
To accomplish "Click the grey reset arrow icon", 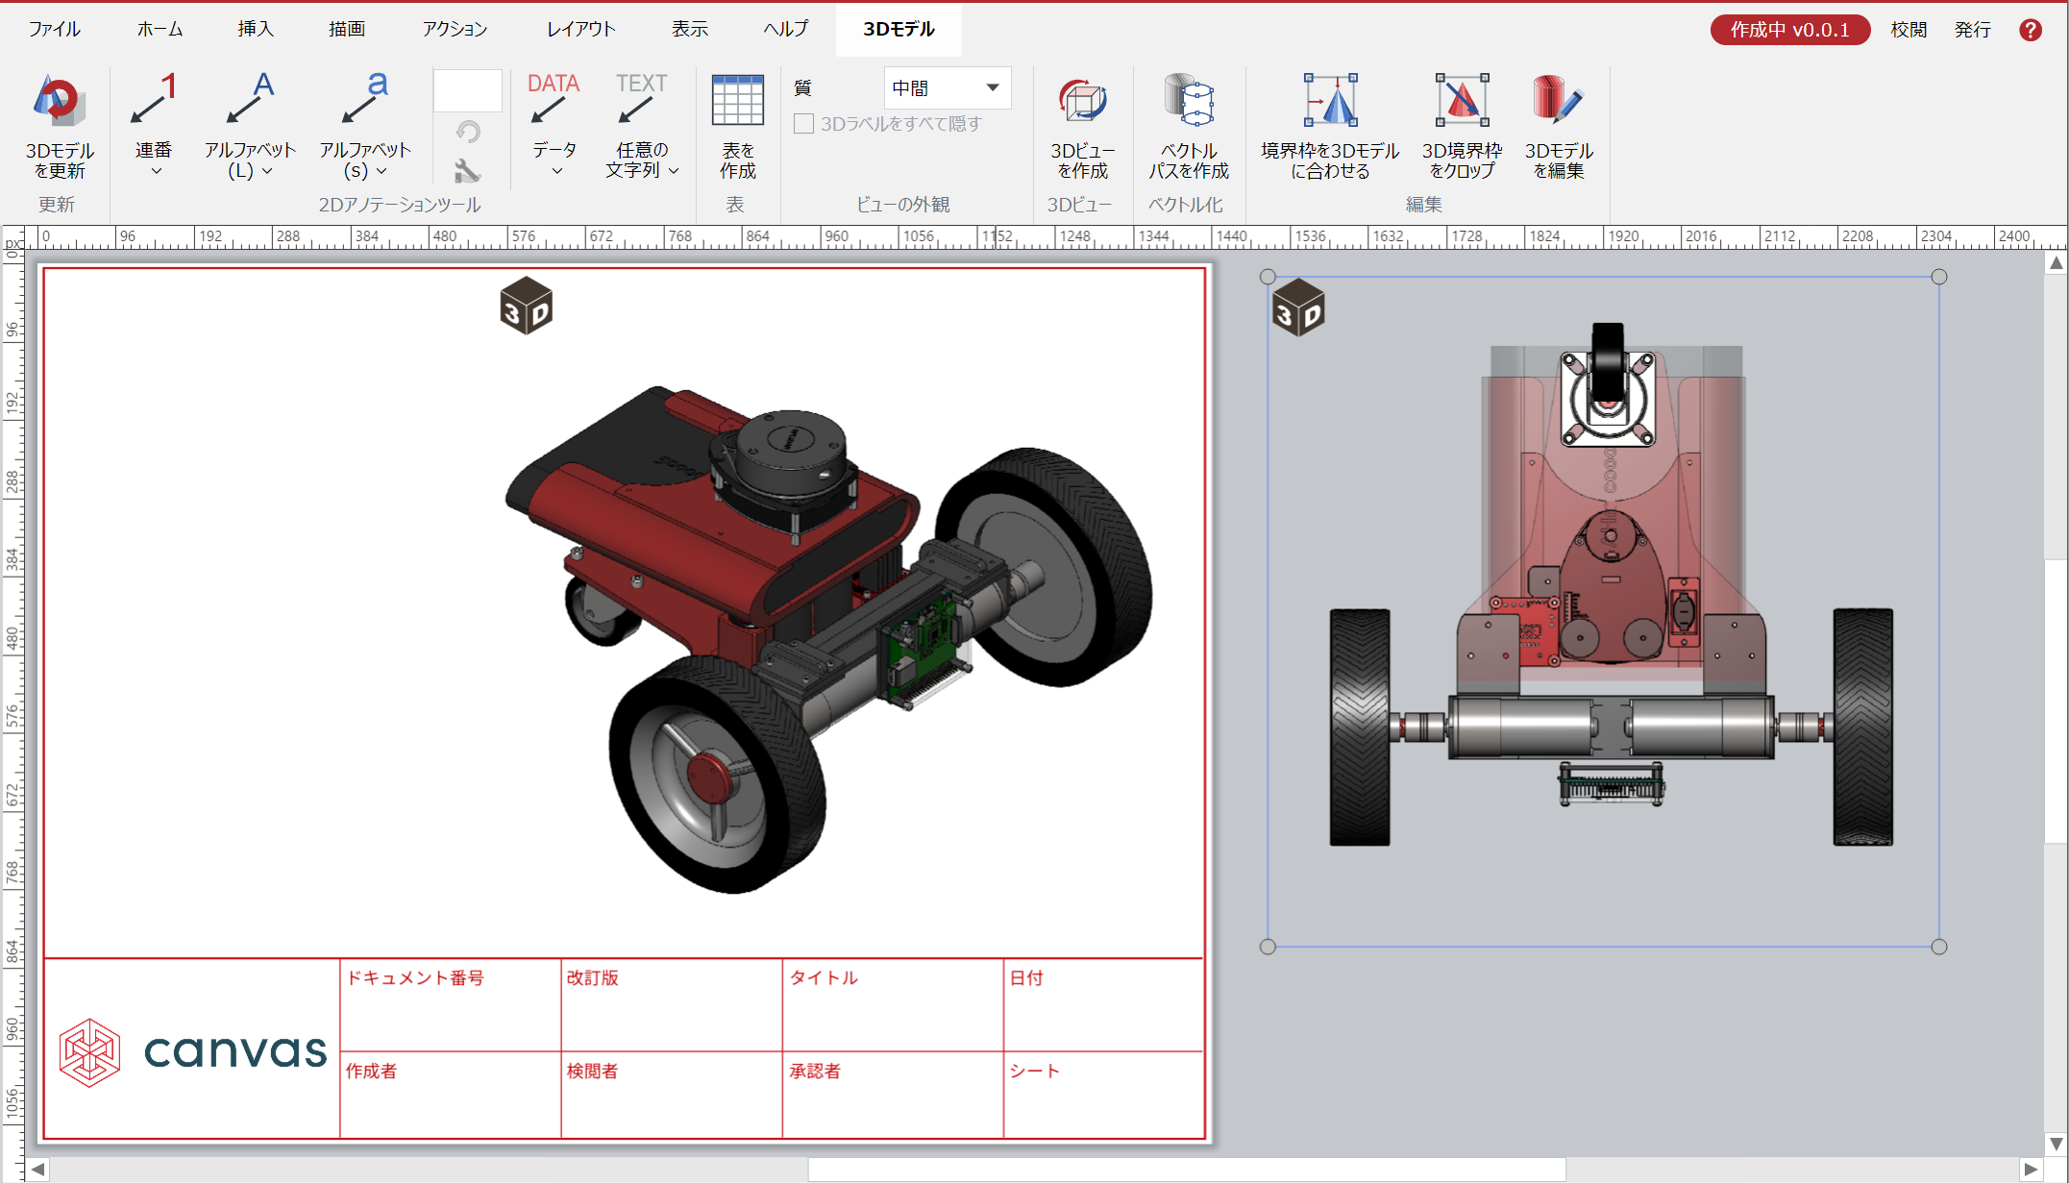I will coord(468,131).
